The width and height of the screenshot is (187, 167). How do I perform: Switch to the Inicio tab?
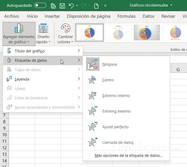pos(32,16)
